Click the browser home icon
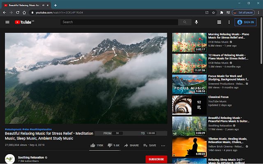 click(x=24, y=13)
